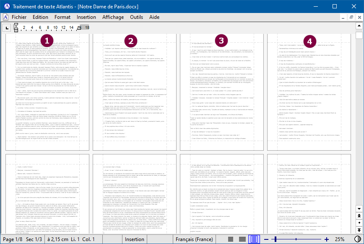This screenshot has width=364, height=244.
Task: Click the zoom out minus button
Action: (x=266, y=239)
